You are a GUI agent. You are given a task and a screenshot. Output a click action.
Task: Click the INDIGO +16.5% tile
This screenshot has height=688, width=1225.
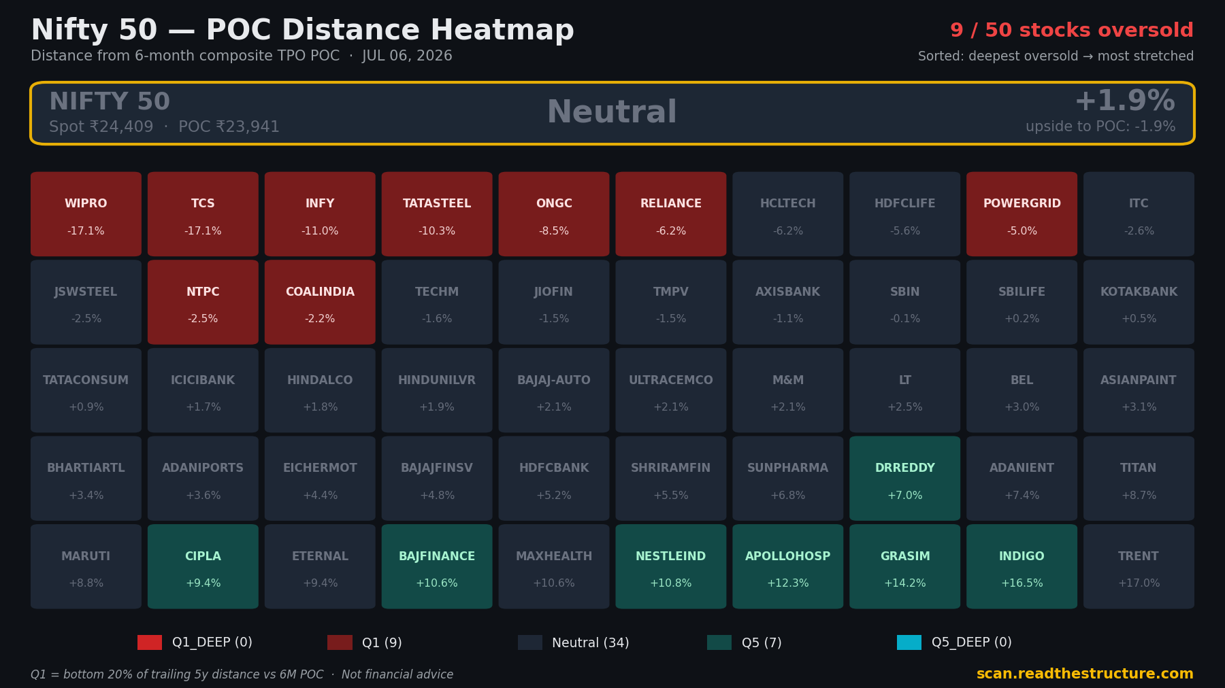coord(1022,566)
